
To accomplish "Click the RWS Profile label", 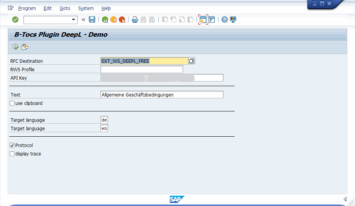I will point(22,70).
